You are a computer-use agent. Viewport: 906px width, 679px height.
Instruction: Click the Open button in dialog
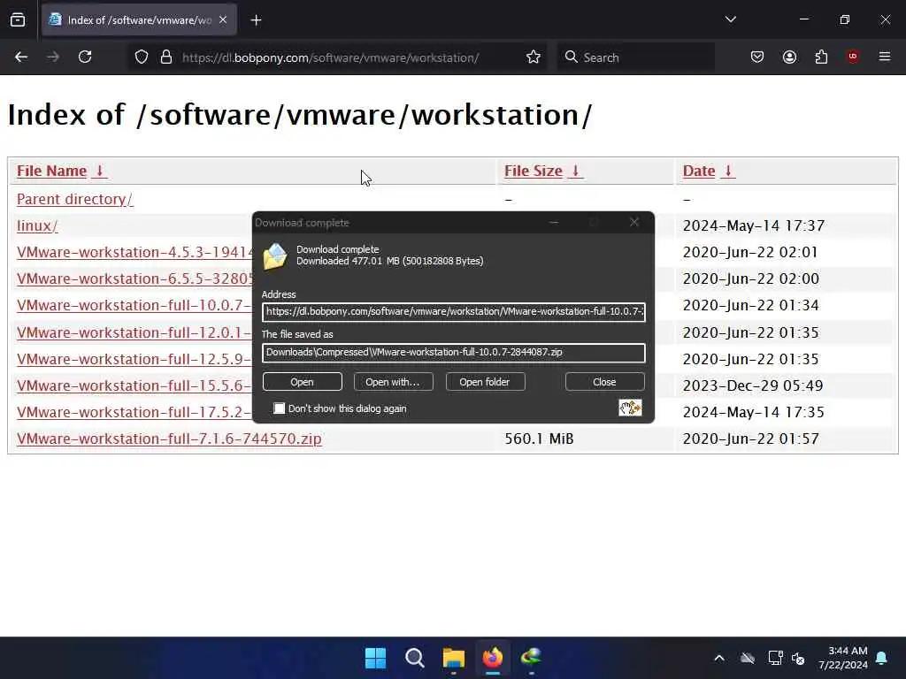coord(303,382)
